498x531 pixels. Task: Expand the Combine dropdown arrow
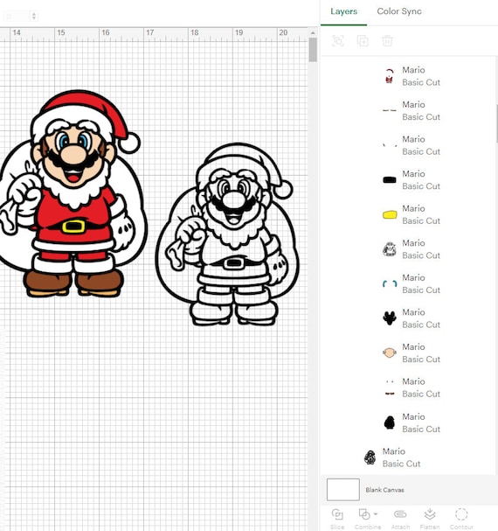[376, 514]
